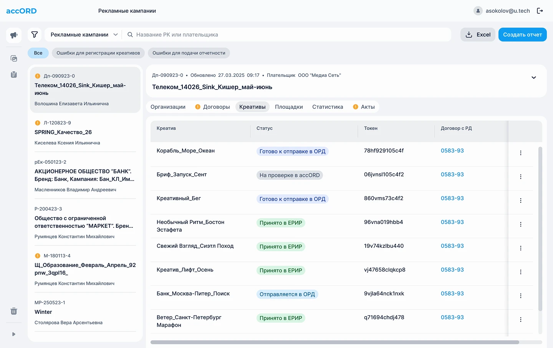Expand the campaign details chevron
The width and height of the screenshot is (553, 348).
click(534, 78)
